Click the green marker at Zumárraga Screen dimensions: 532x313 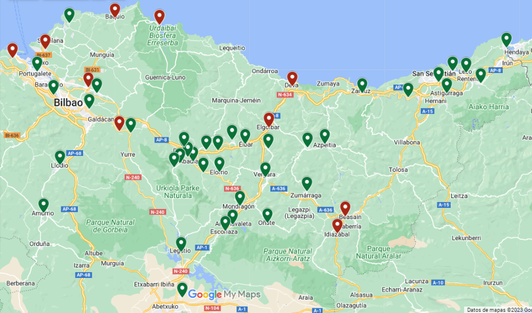(307, 183)
